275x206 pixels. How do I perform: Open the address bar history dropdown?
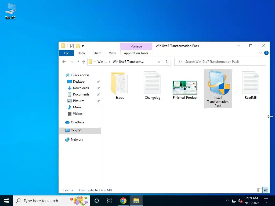coord(159,62)
